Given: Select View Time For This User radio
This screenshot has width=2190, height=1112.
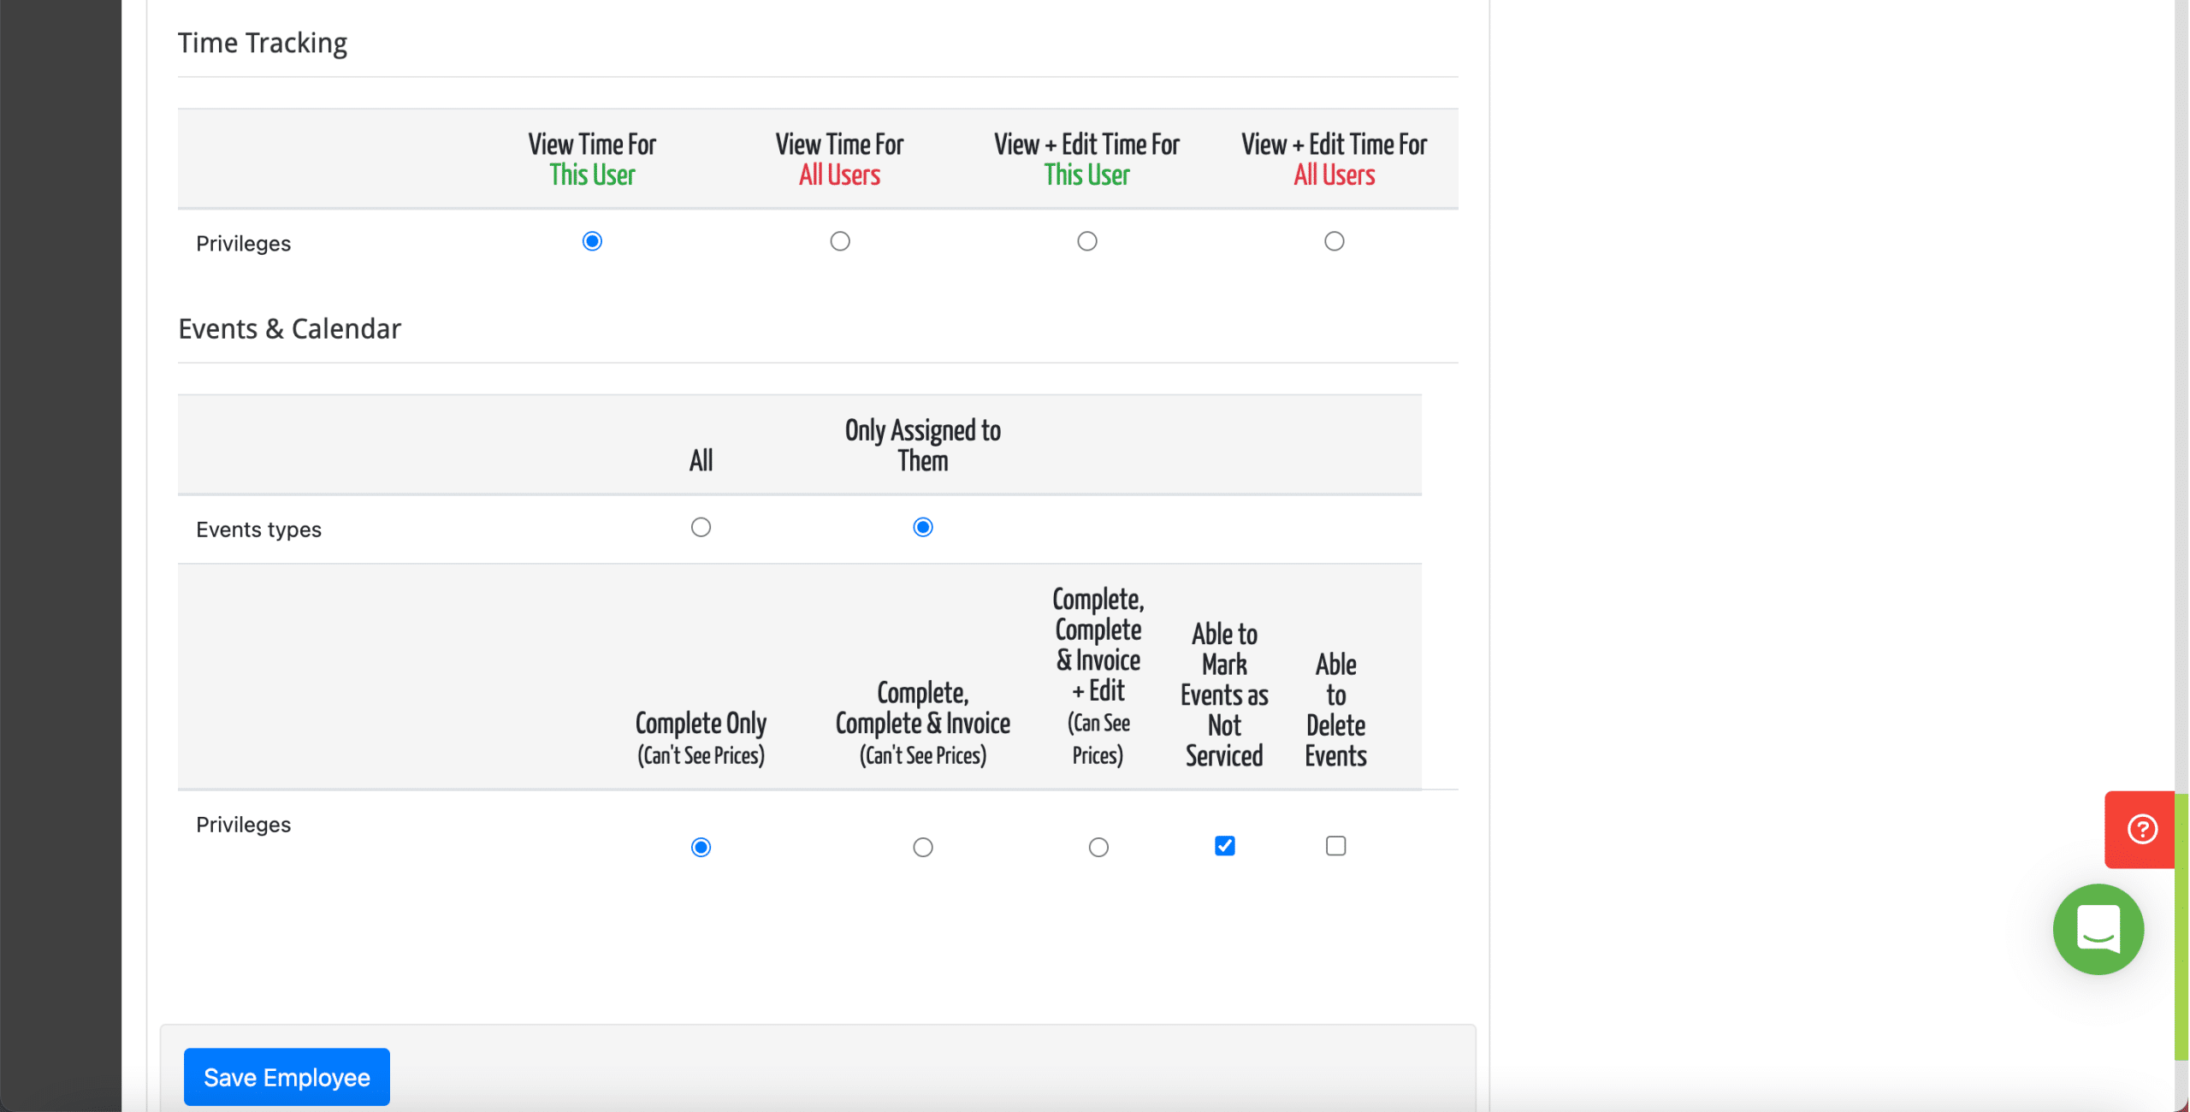Looking at the screenshot, I should tap(592, 241).
